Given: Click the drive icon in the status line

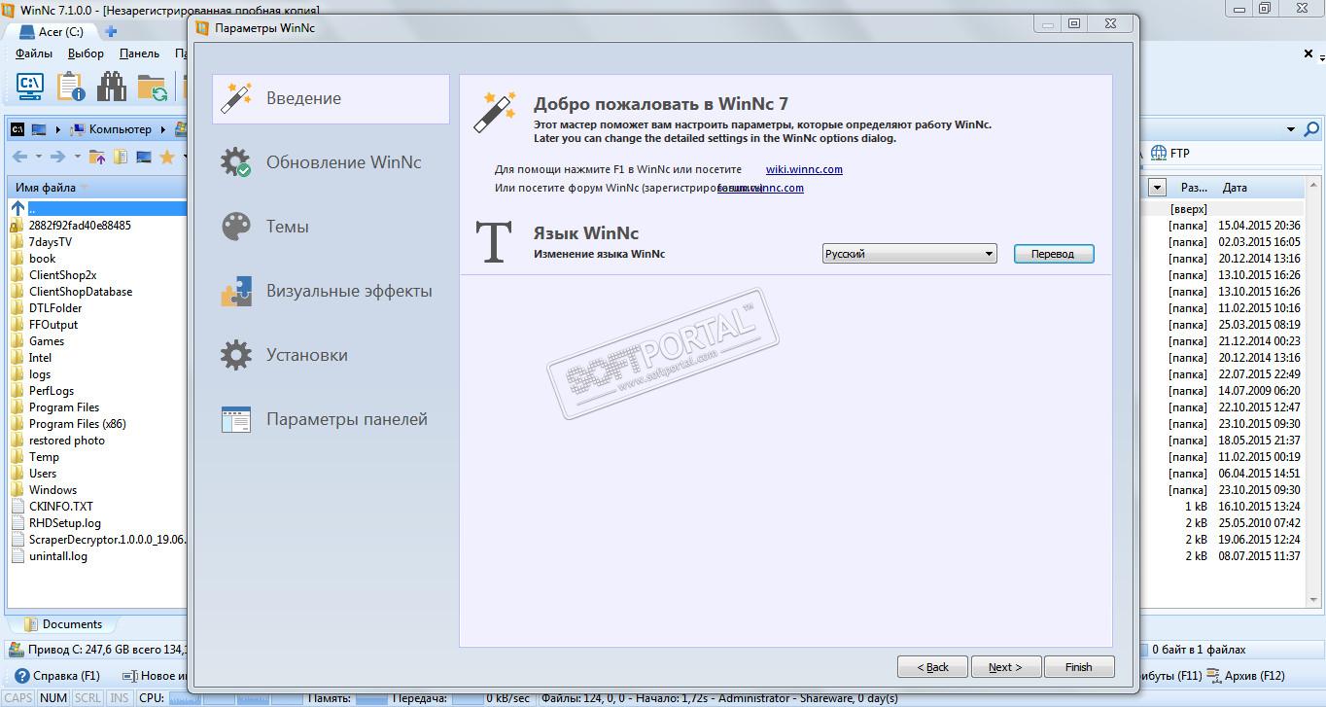Looking at the screenshot, I should (17, 650).
